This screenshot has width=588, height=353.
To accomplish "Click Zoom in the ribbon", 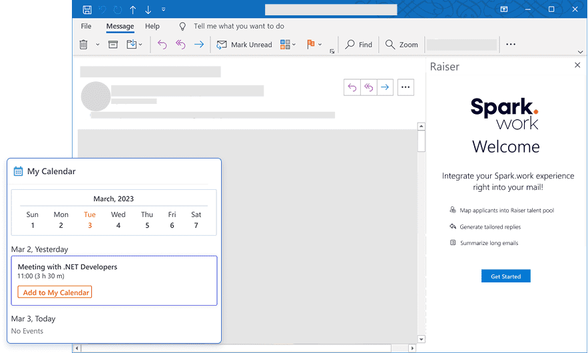I will [402, 45].
